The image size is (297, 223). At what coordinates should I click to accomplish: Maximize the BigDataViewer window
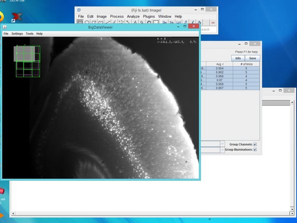185,26
